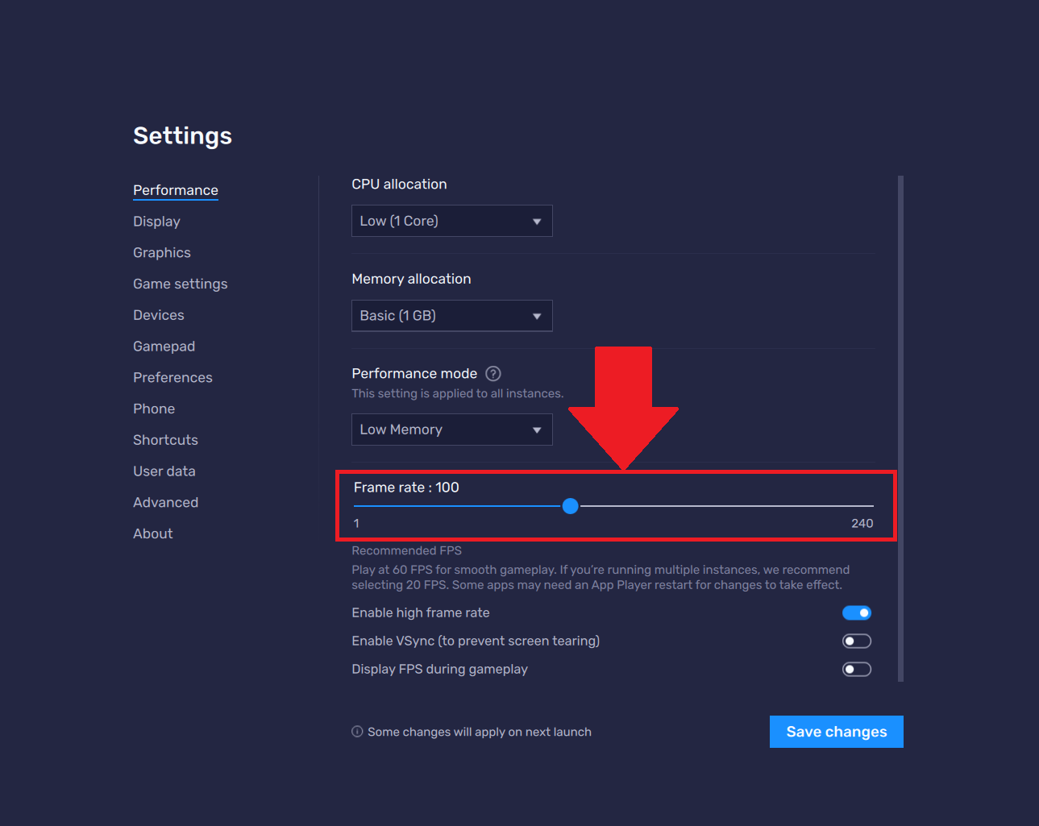
Task: Switch to the Display settings tab
Action: click(156, 222)
